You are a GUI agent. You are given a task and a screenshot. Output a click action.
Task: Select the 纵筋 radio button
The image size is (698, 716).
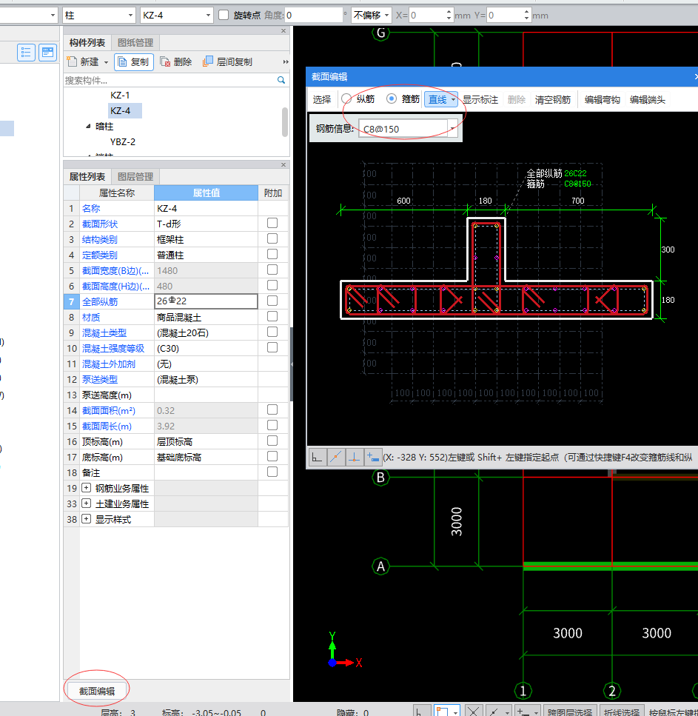(x=346, y=98)
